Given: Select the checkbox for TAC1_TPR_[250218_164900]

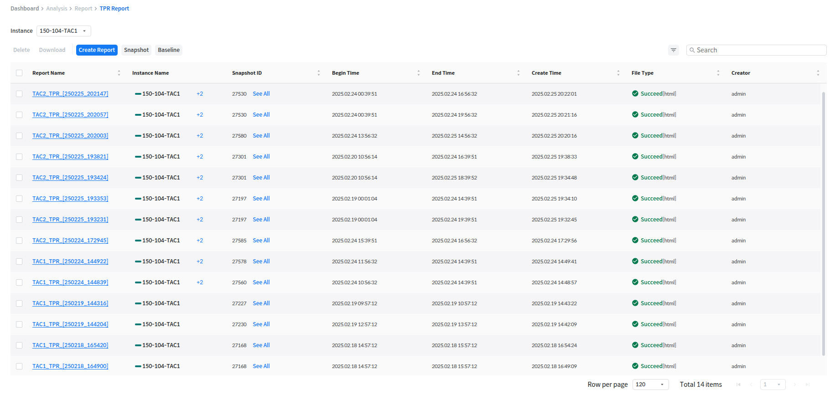Looking at the screenshot, I should pos(19,366).
